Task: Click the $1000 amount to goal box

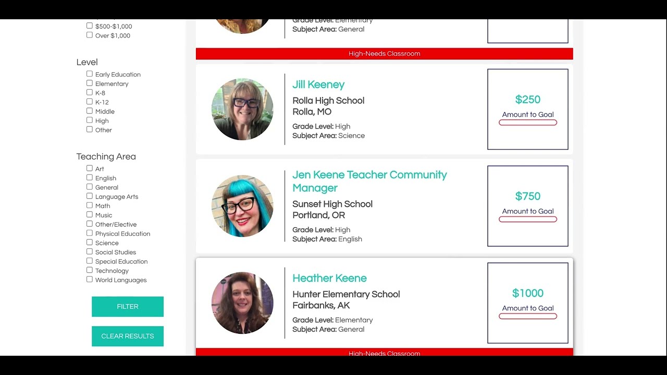Action: (528, 303)
